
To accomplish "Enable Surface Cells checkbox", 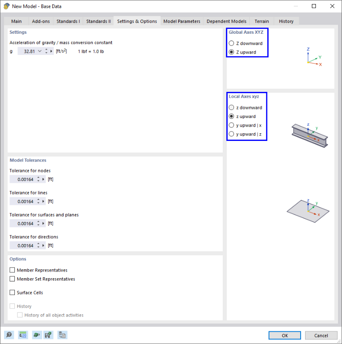I will (x=12, y=292).
